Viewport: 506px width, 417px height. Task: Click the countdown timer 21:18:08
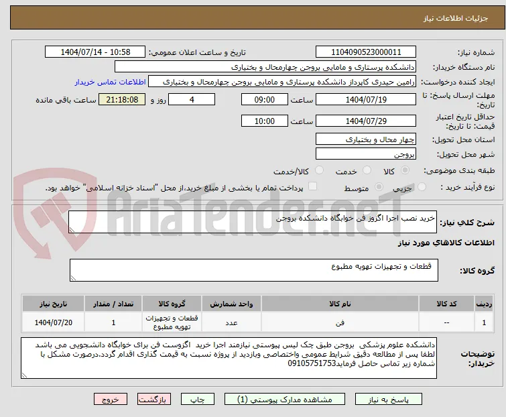122,99
